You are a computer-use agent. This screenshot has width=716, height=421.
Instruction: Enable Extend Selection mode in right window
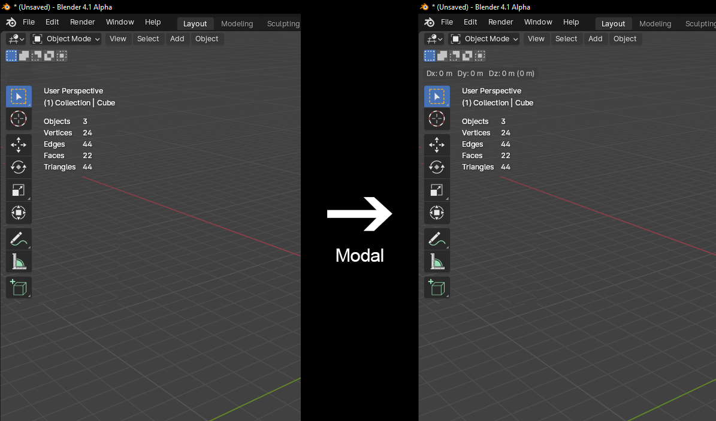442,56
